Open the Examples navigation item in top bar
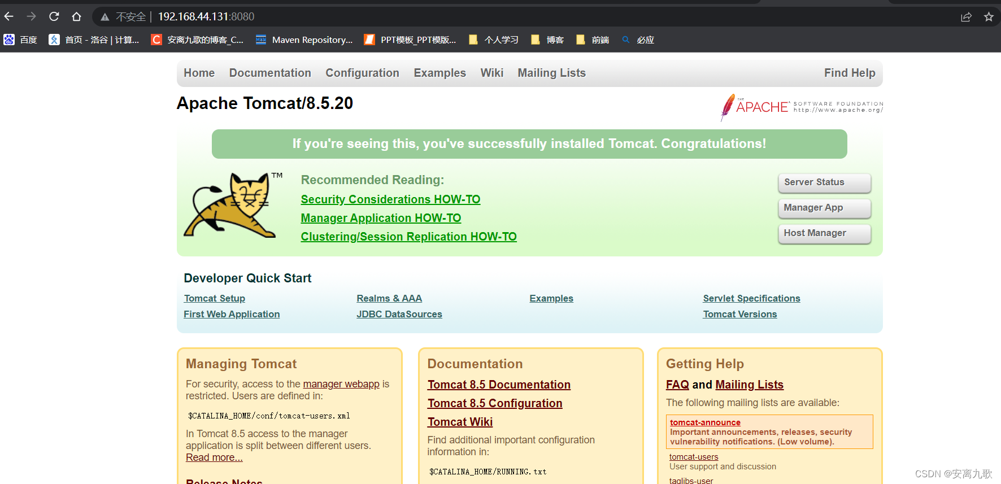This screenshot has width=1001, height=484. (x=439, y=73)
